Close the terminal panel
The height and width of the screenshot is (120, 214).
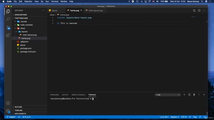(x=204, y=95)
